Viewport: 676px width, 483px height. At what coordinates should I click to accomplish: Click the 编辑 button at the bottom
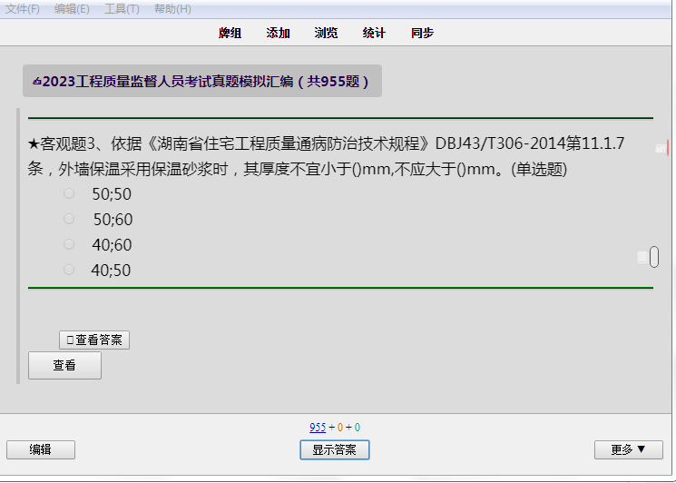(x=41, y=449)
